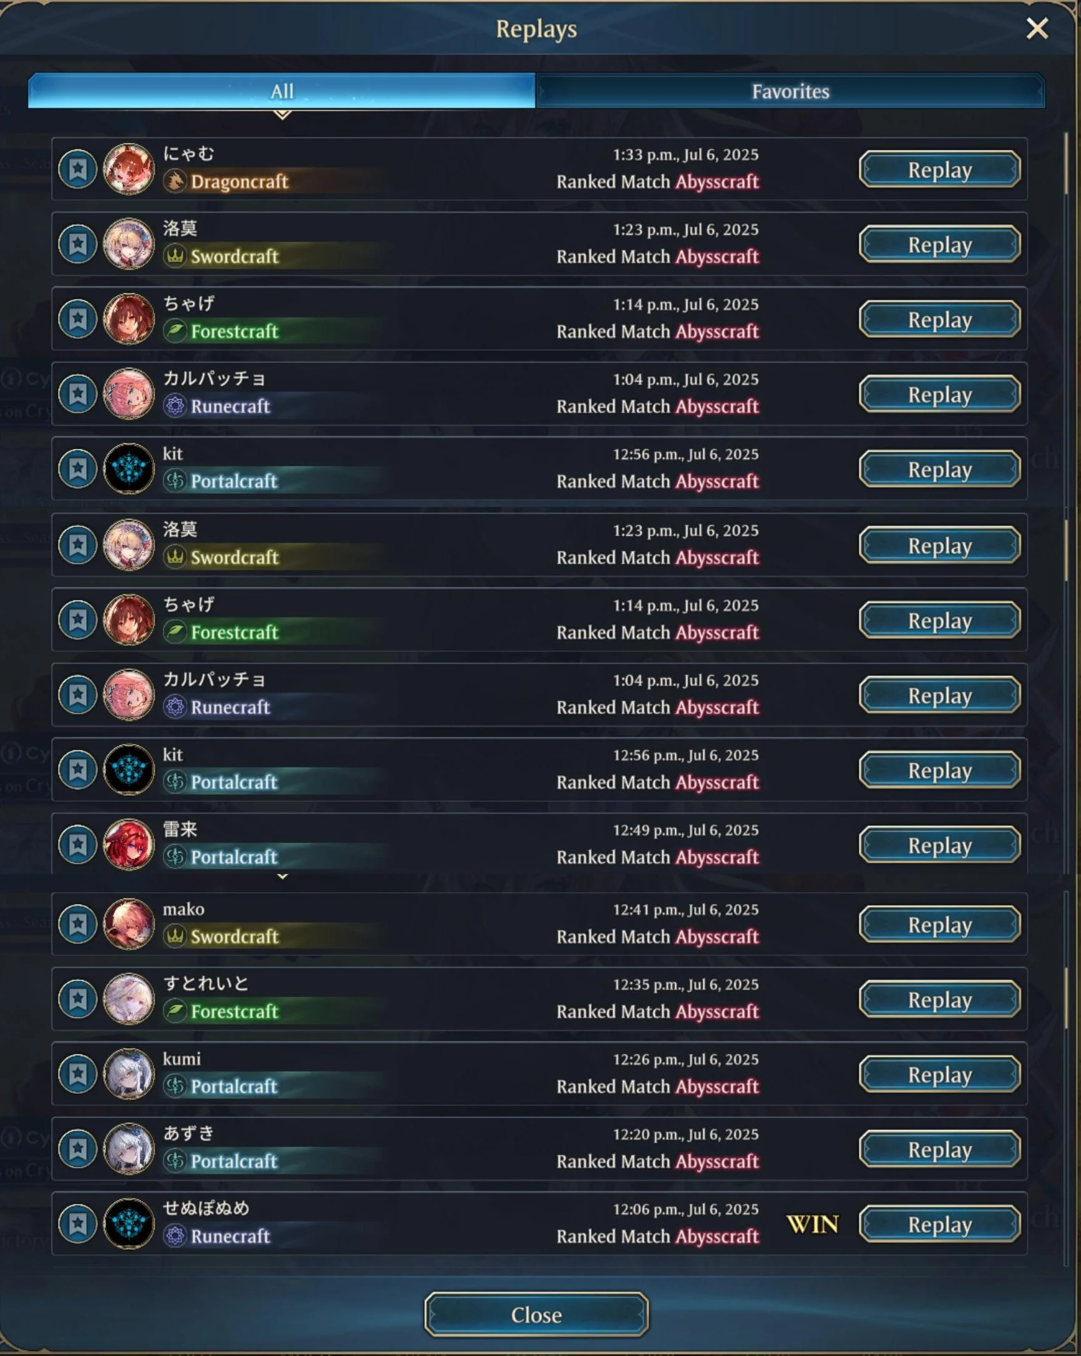Switch to the All tab
Viewport: 1081px width, 1356px height.
tap(281, 91)
